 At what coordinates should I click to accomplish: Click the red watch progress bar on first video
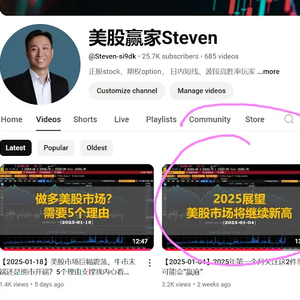[77, 249]
